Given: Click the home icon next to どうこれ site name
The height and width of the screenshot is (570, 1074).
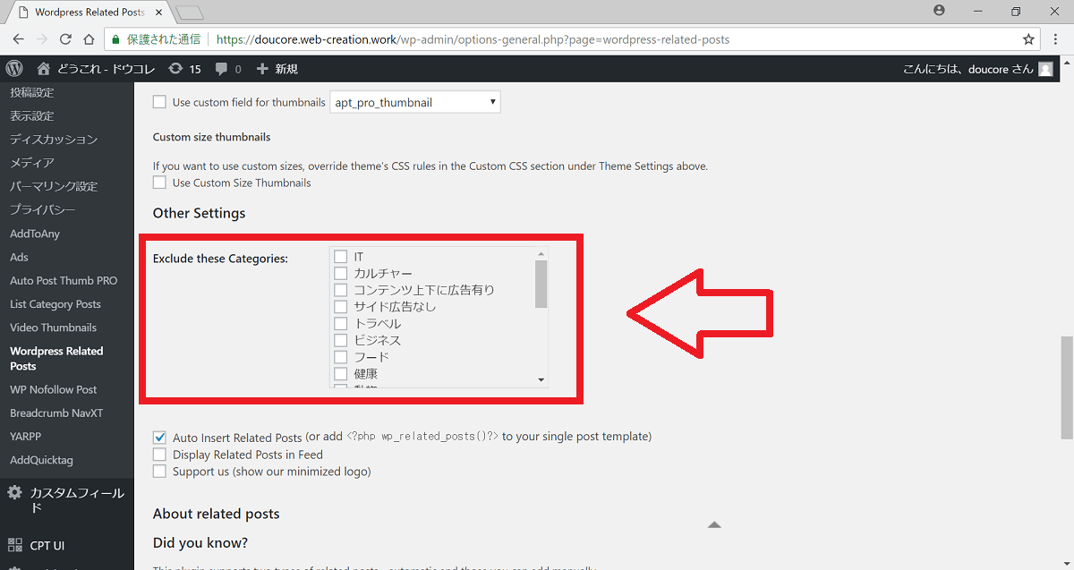Looking at the screenshot, I should [x=45, y=69].
